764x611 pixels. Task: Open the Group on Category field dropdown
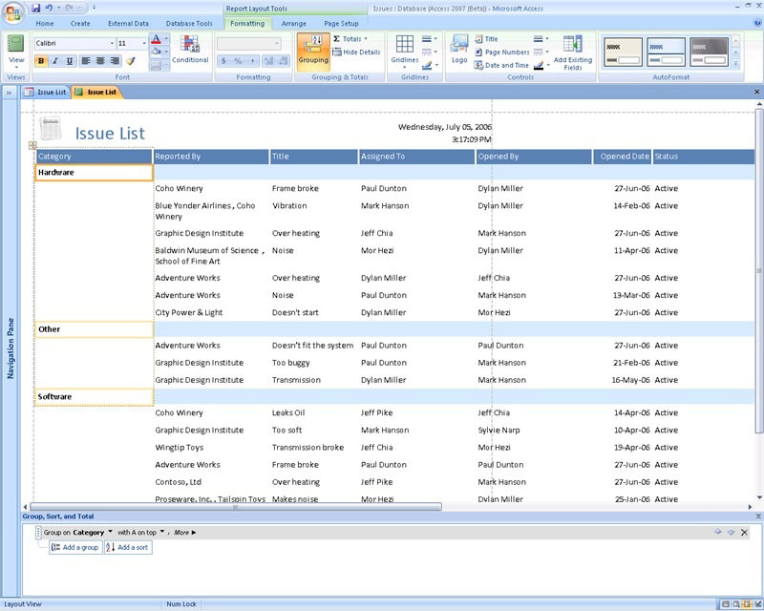(x=110, y=533)
